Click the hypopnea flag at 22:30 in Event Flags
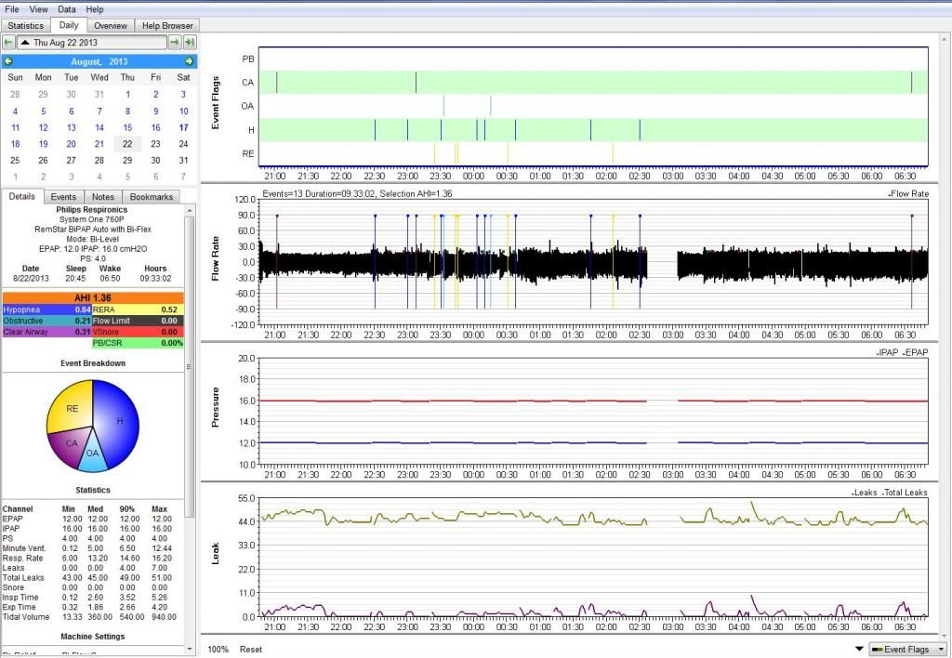952x658 pixels. (375, 130)
